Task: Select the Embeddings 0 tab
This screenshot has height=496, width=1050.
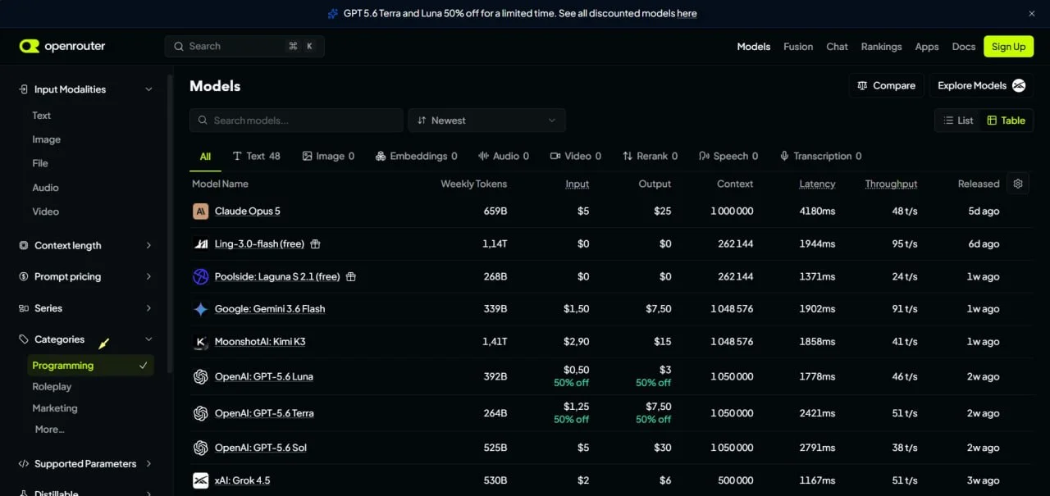Action: [x=416, y=157]
